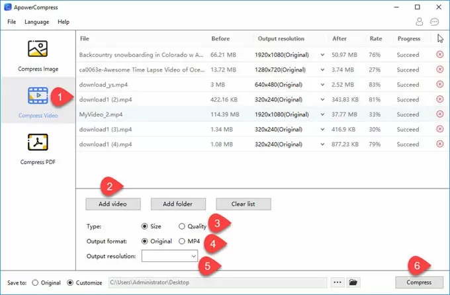Remove MyVideo_2.mp4 from the list
The width and height of the screenshot is (450, 295).
point(439,114)
